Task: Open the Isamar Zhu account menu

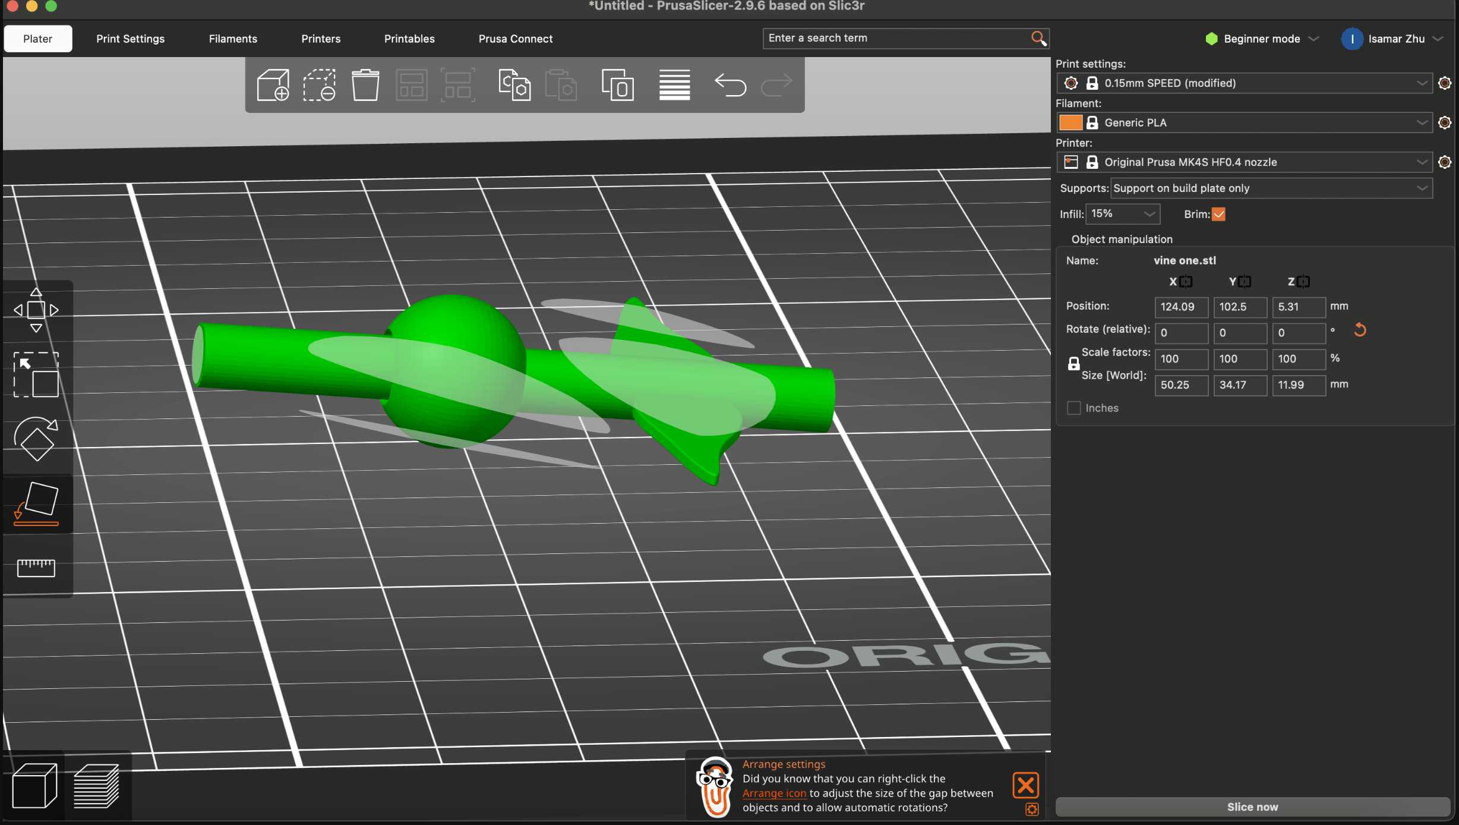Action: 1392,39
